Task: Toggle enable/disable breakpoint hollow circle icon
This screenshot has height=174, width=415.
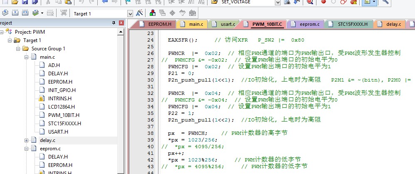Action: click(x=333, y=2)
